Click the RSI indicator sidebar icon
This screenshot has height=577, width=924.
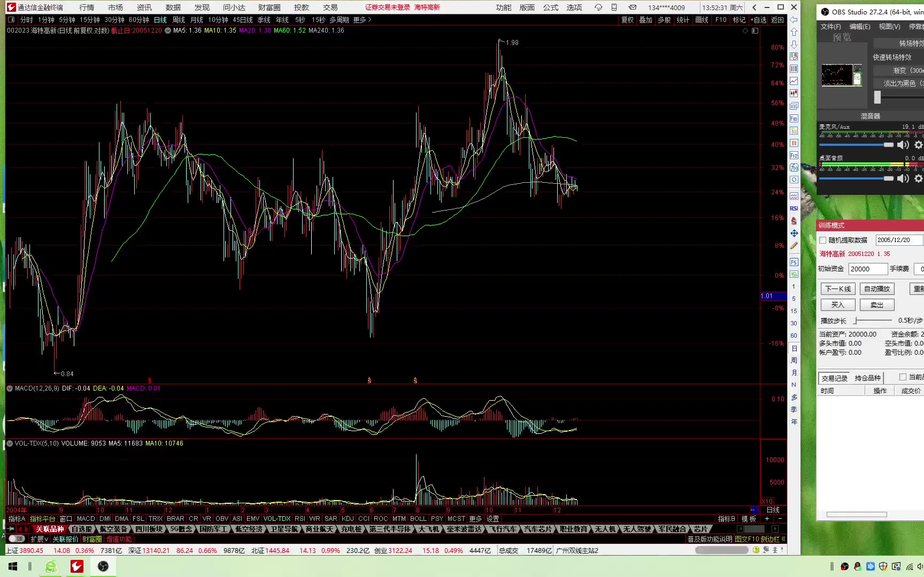(x=794, y=208)
